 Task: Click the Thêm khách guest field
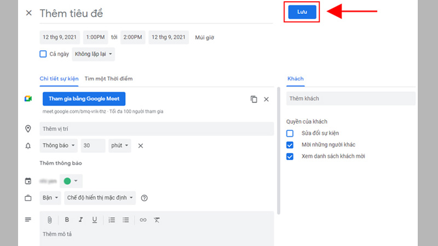coord(351,98)
